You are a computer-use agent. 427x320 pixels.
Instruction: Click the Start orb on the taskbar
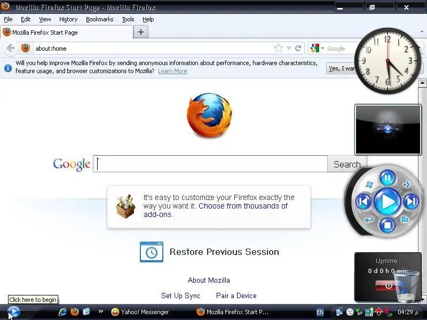[14, 312]
